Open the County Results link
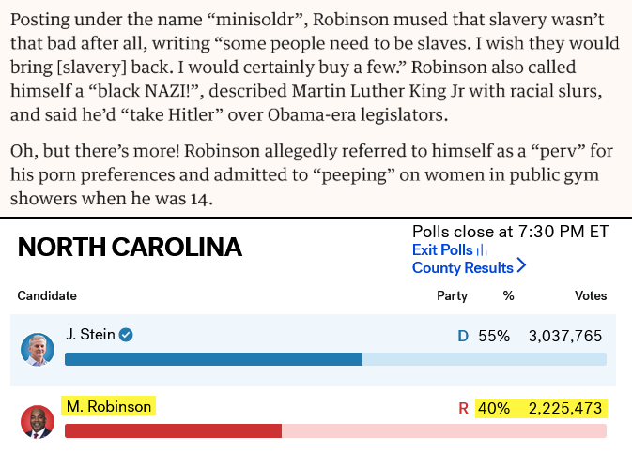The width and height of the screenshot is (632, 467). tap(463, 267)
